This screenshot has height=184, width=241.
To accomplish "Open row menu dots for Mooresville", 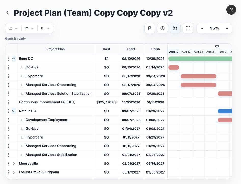I will tap(8, 164).
